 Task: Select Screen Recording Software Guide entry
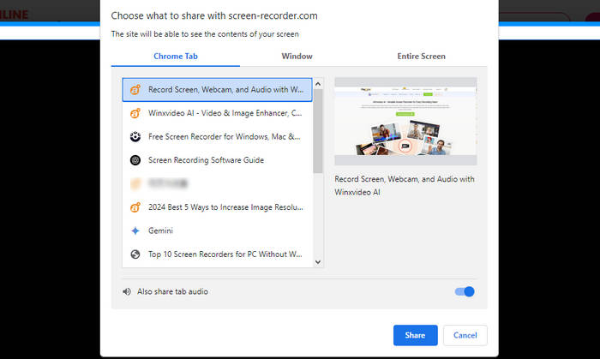point(218,160)
